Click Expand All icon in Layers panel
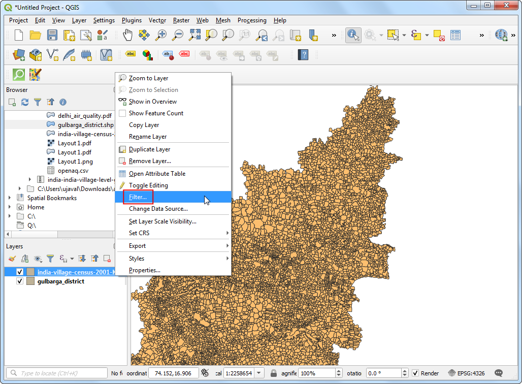 (82, 259)
